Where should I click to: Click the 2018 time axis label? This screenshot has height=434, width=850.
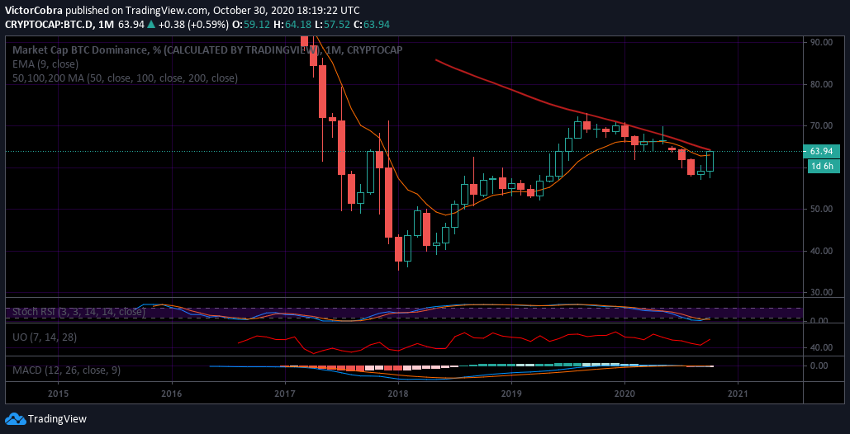(398, 393)
